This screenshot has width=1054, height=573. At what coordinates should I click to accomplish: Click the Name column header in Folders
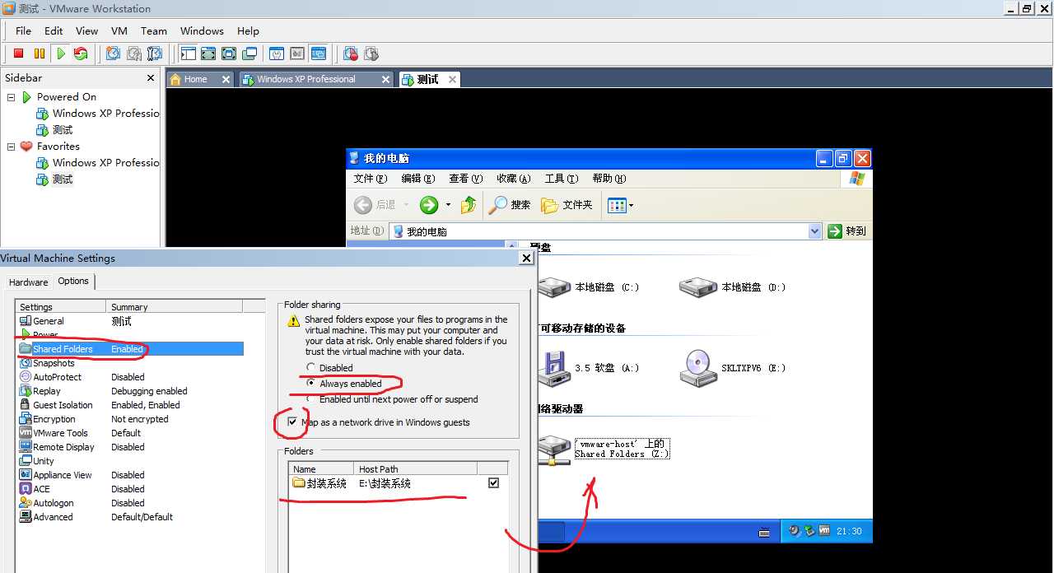[321, 469]
